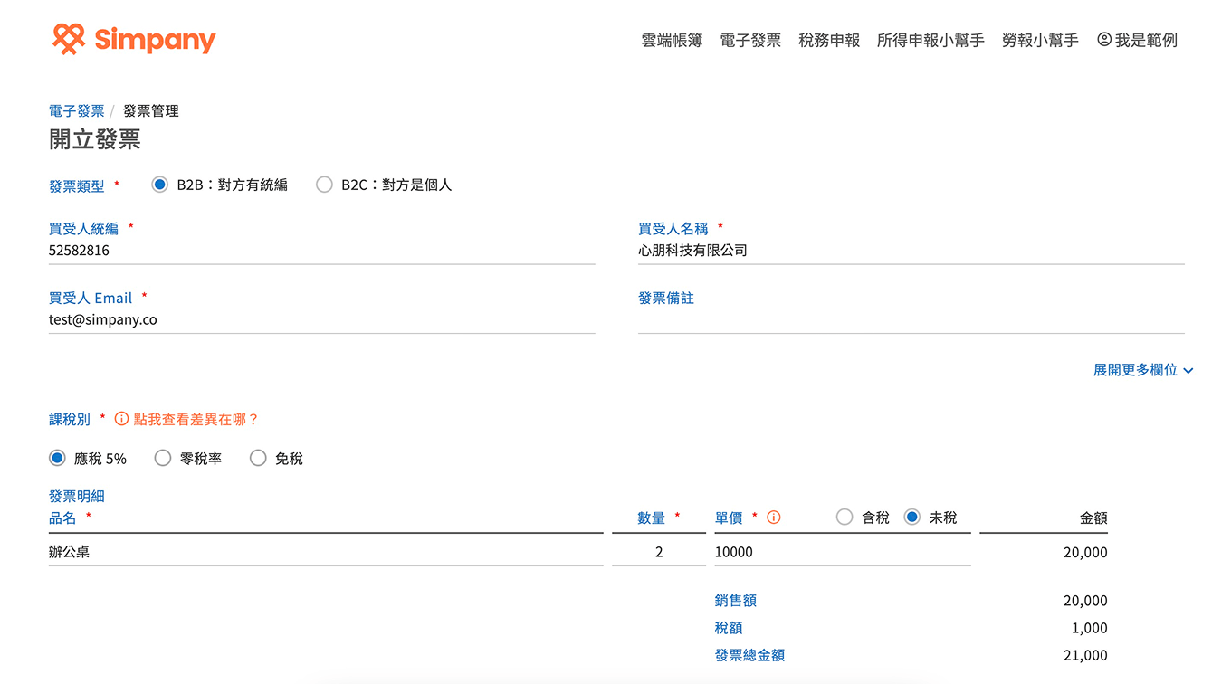This screenshot has width=1231, height=684.
Task: Open the 雲端帳簿 menu item
Action: pyautogui.click(x=671, y=40)
